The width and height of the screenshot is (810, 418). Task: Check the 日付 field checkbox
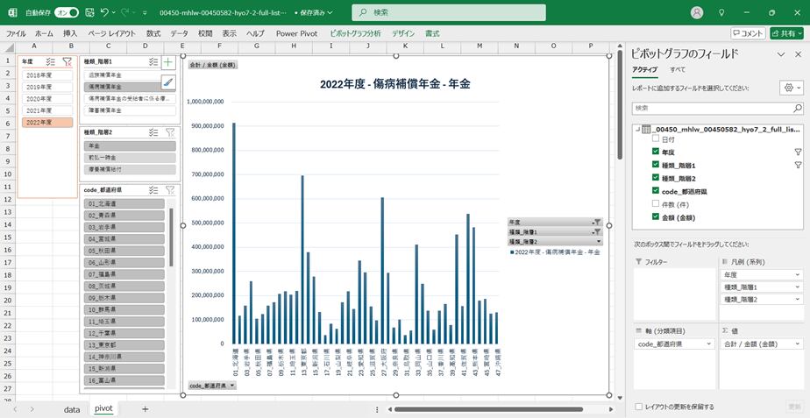(x=655, y=139)
